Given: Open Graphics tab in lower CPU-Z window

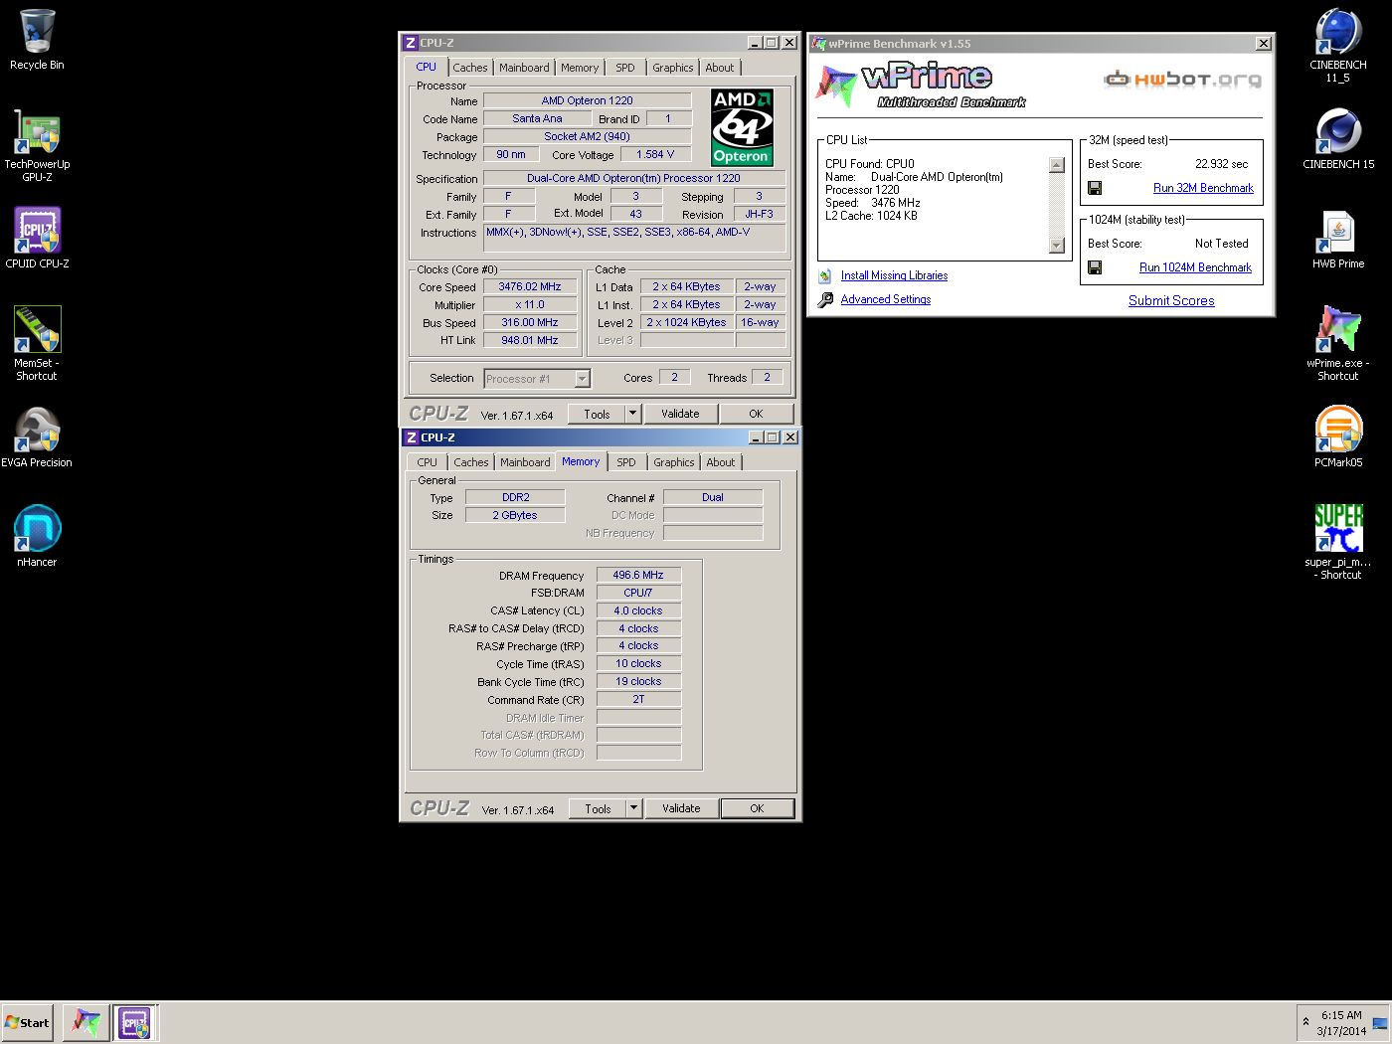Looking at the screenshot, I should pos(674,462).
